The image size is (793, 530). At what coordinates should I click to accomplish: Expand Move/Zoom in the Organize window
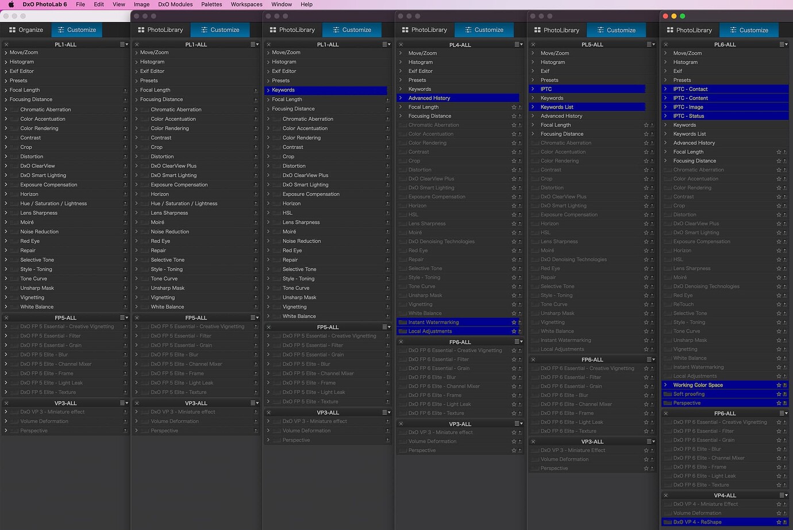[x=6, y=52]
